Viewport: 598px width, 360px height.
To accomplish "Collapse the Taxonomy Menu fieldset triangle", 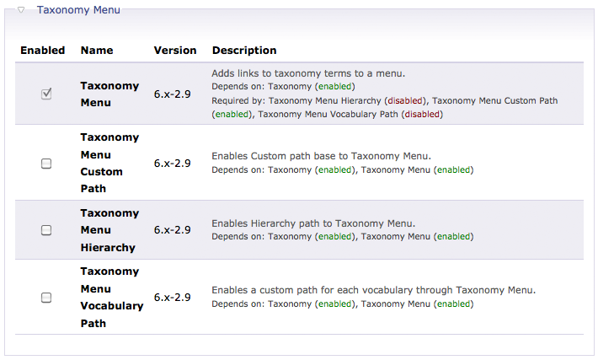I will [x=21, y=11].
